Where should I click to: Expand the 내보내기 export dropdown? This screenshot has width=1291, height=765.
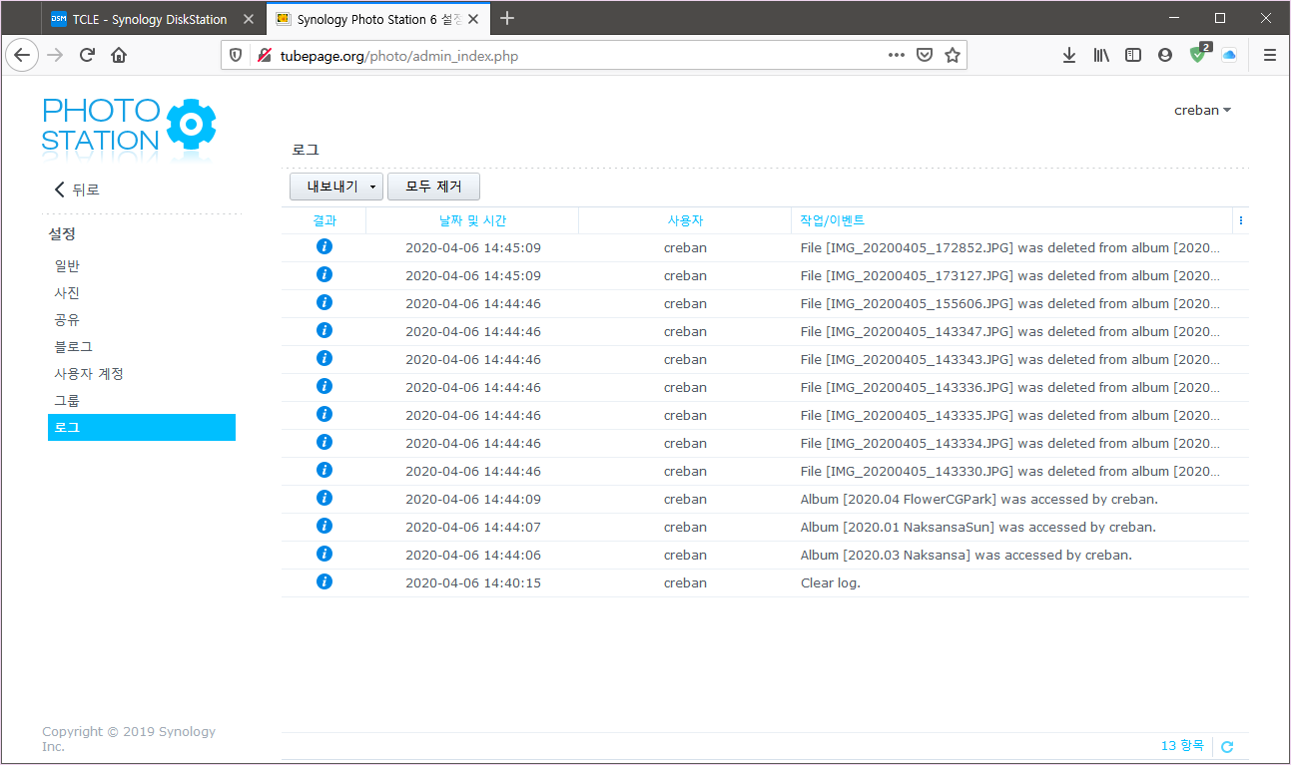(x=336, y=187)
